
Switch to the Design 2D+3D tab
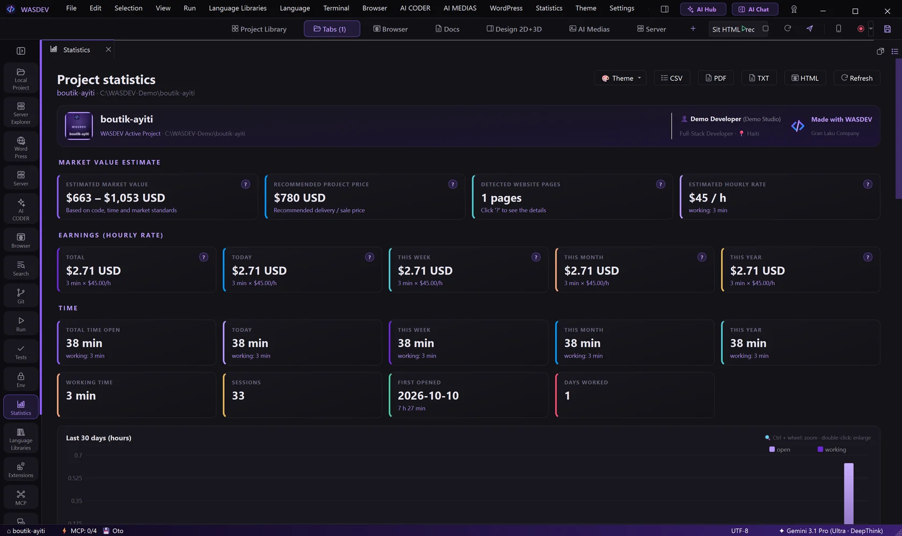[514, 29]
